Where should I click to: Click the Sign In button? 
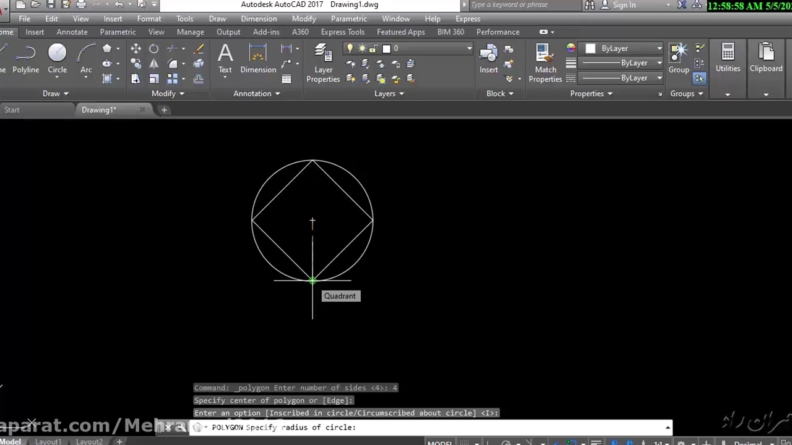(x=624, y=5)
